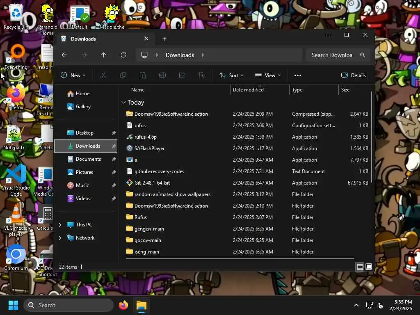420x315 pixels.
Task: Open Videos in navigation pane
Action: tap(86, 199)
